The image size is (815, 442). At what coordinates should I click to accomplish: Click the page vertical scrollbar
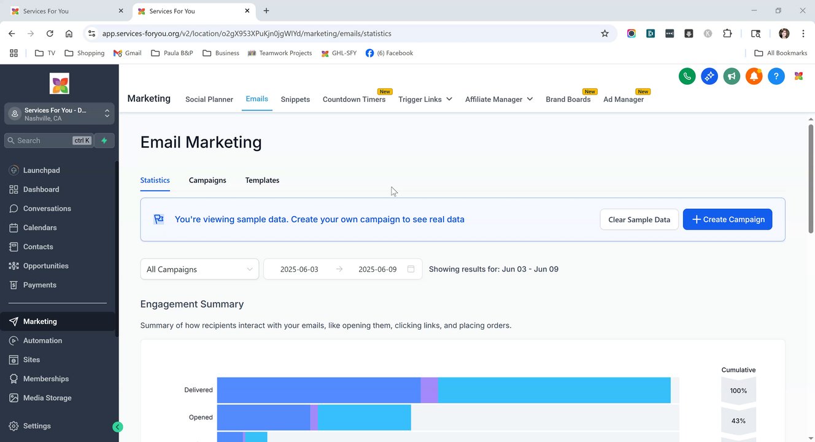pyautogui.click(x=811, y=178)
